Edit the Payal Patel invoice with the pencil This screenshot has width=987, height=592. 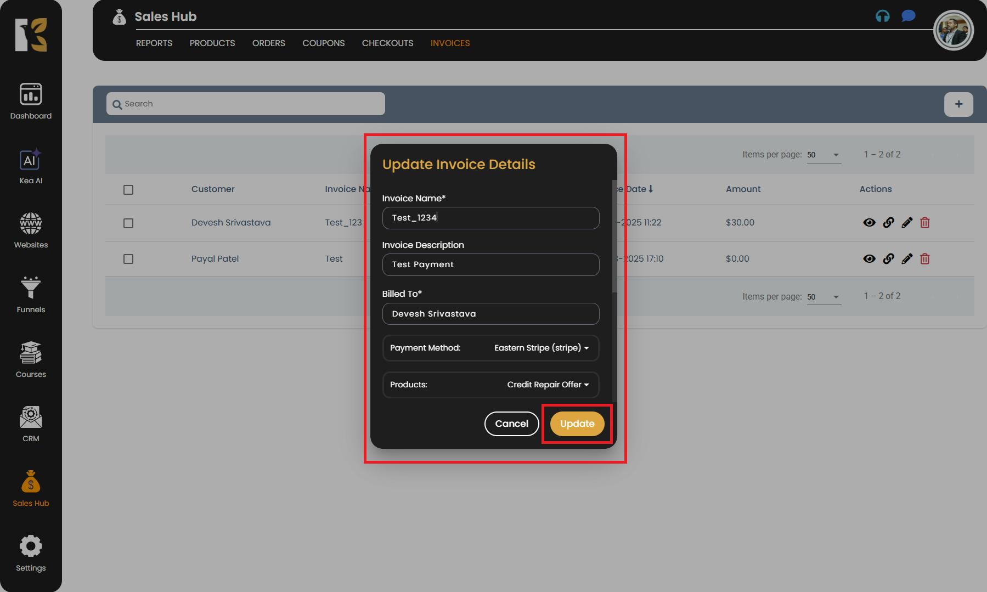coord(906,259)
